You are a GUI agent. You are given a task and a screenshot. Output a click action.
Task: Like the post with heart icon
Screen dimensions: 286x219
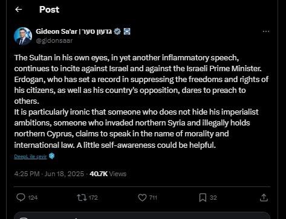[142, 197]
